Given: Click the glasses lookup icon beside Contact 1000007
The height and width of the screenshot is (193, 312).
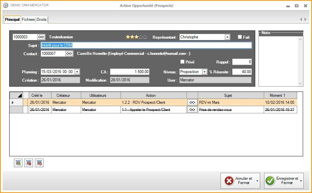Looking at the screenshot, I should pos(69,54).
